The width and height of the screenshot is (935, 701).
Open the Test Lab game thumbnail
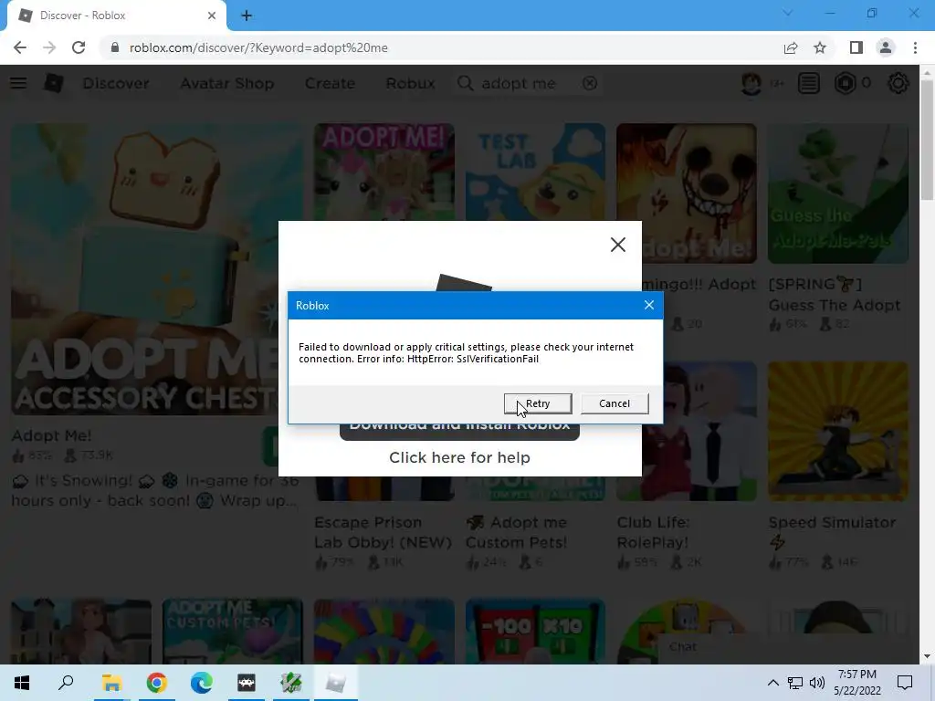coord(535,173)
